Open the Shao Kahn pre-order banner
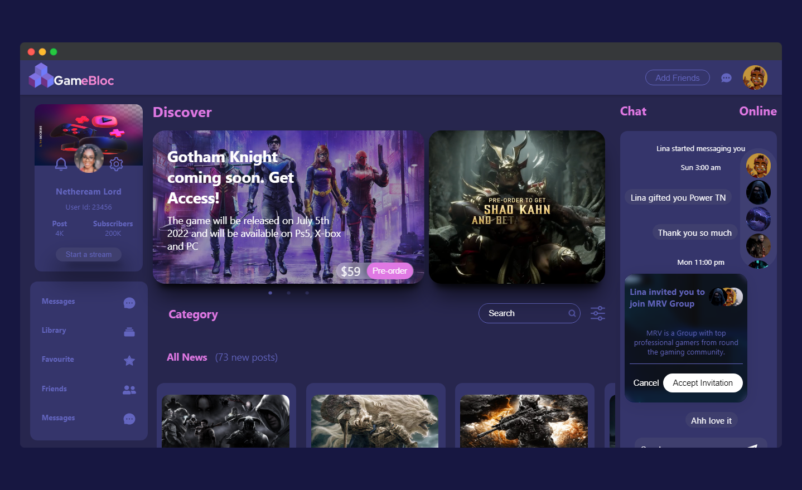This screenshot has height=490, width=802. [516, 207]
